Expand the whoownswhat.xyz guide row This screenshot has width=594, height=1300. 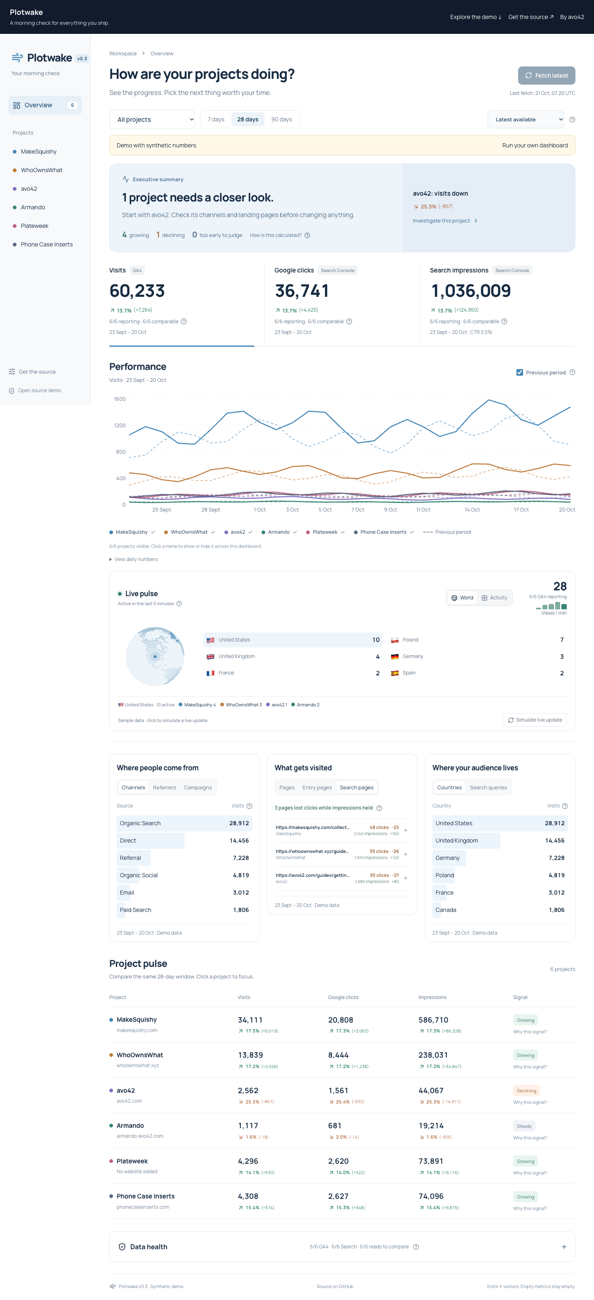point(342,854)
